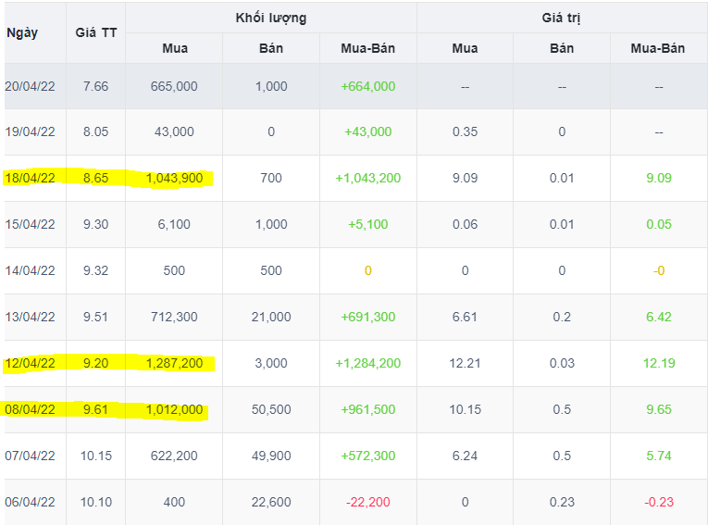
Task: Click the Mua header under Khối lượng
Action: pyautogui.click(x=174, y=48)
